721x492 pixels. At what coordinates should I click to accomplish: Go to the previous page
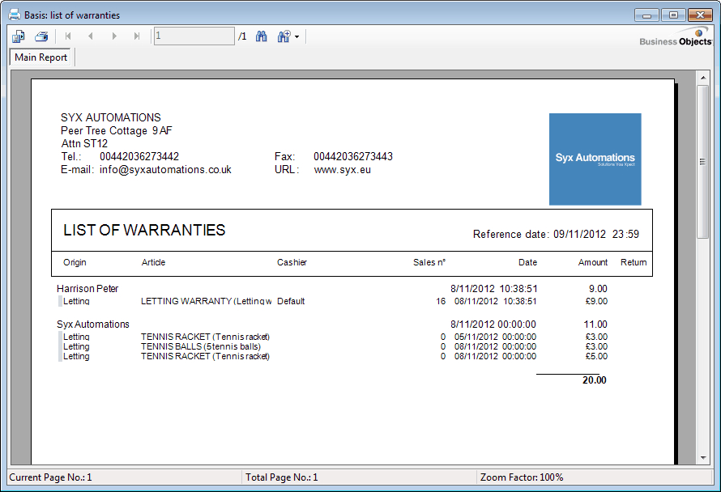[x=91, y=36]
